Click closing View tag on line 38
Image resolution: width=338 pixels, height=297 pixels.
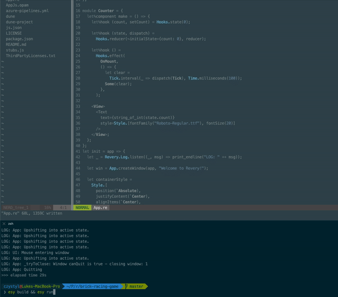[x=99, y=134]
